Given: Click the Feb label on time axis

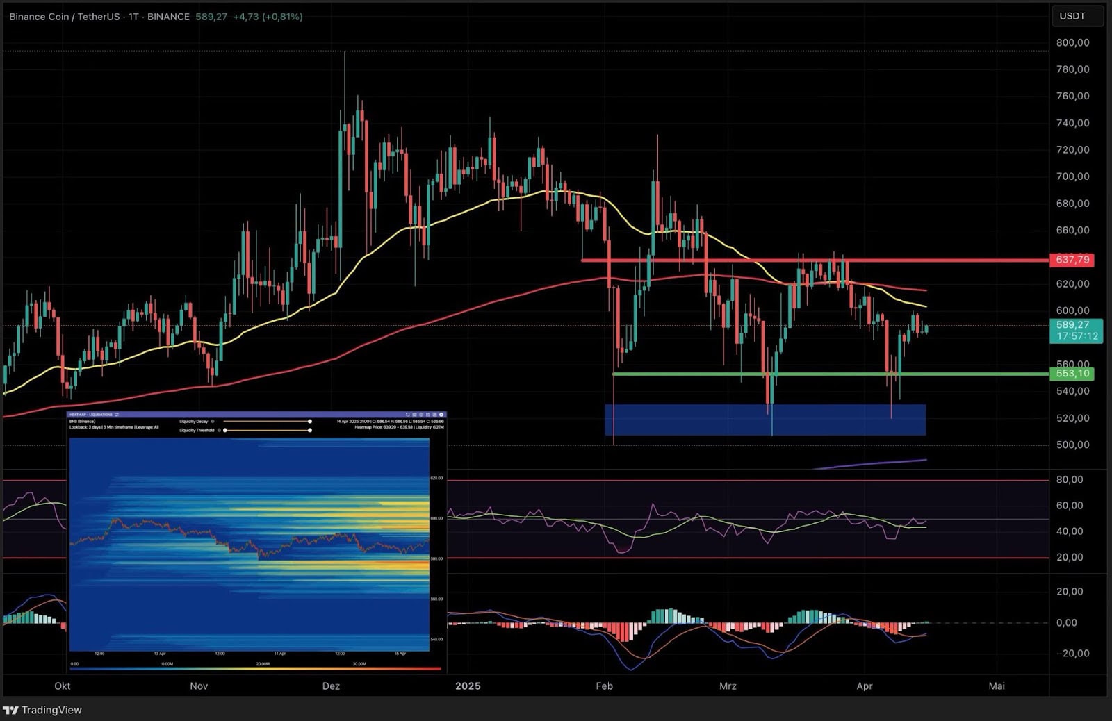Looking at the screenshot, I should pos(605,686).
